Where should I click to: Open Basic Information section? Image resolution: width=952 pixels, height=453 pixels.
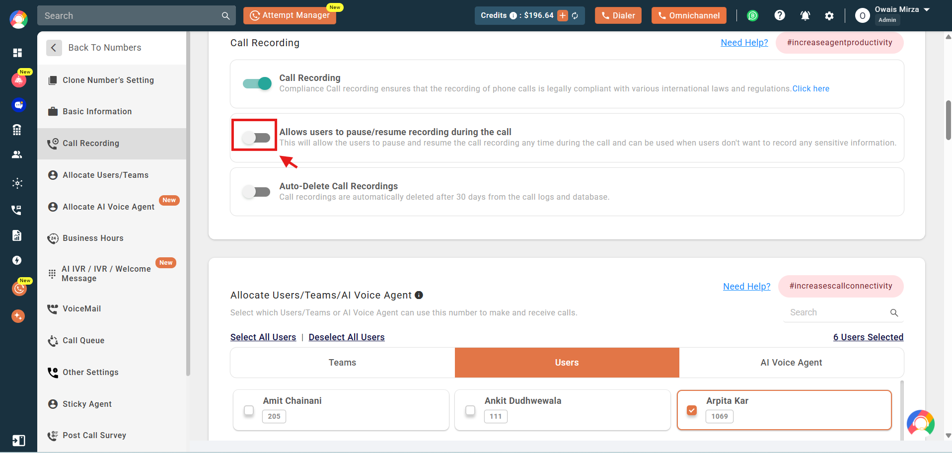112,112
